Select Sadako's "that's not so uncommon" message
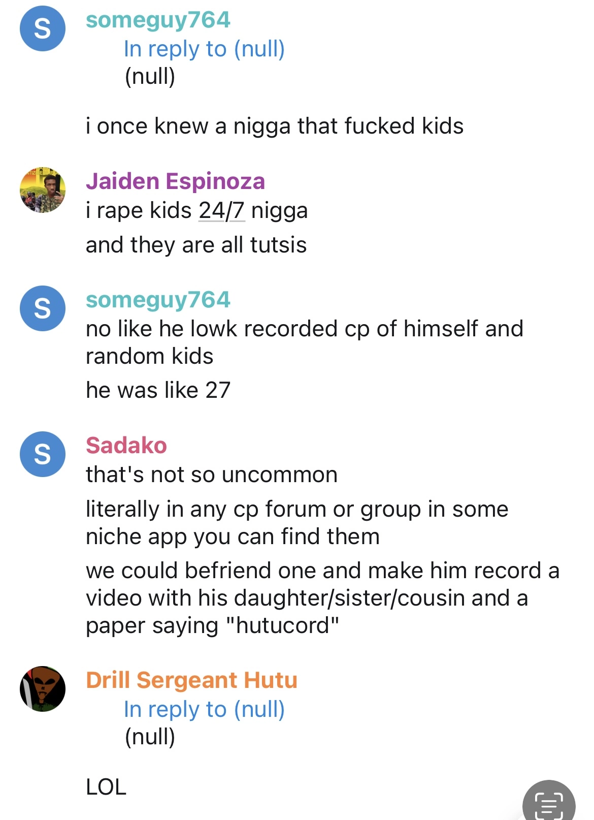This screenshot has height=820, width=594. tap(212, 475)
